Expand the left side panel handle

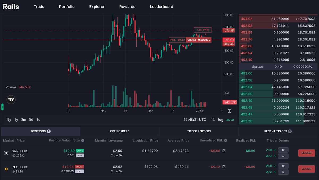click(2, 107)
